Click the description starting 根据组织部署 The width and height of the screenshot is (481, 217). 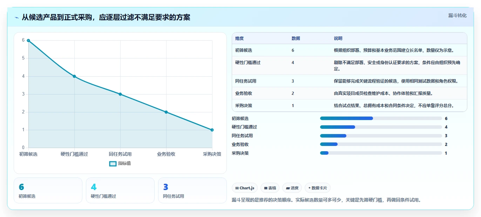click(x=394, y=50)
